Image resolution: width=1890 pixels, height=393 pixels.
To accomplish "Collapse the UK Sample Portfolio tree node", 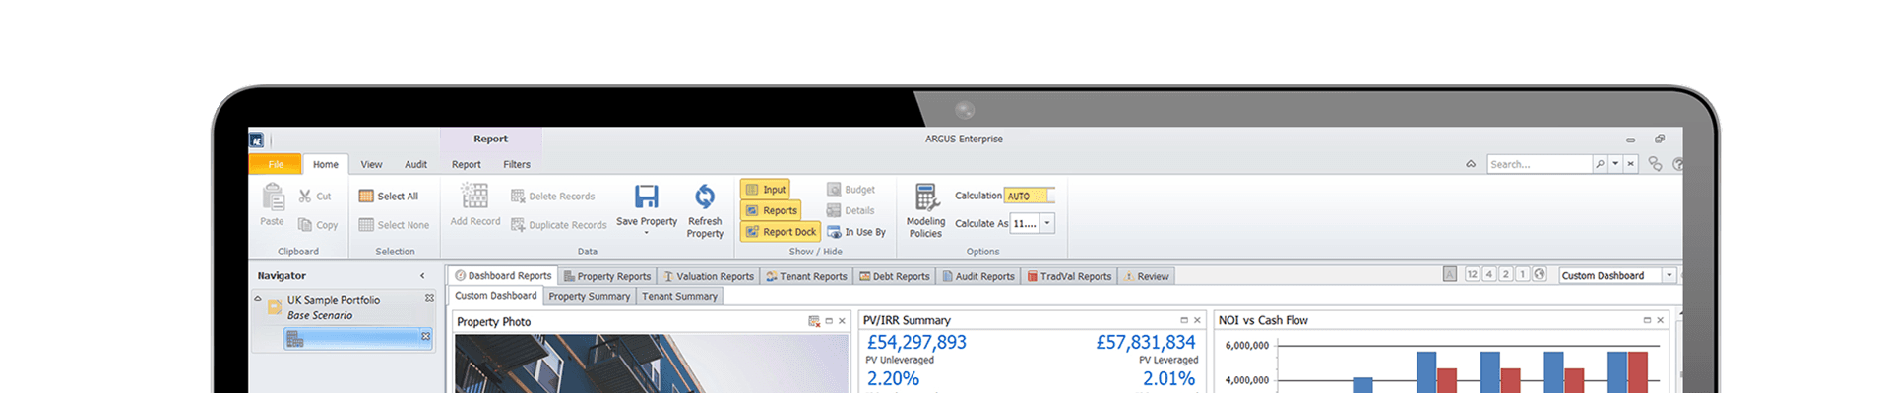I will pos(258,299).
